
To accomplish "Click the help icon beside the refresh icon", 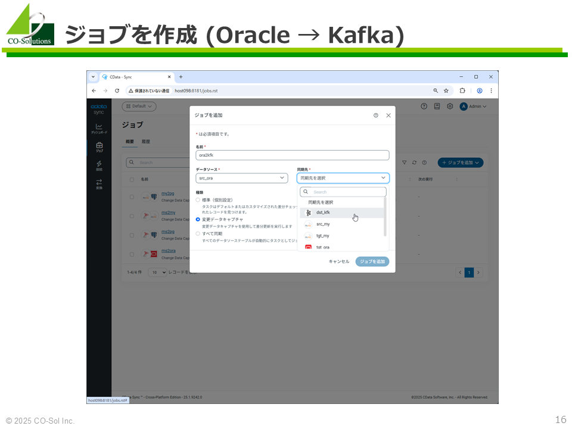I will point(424,163).
